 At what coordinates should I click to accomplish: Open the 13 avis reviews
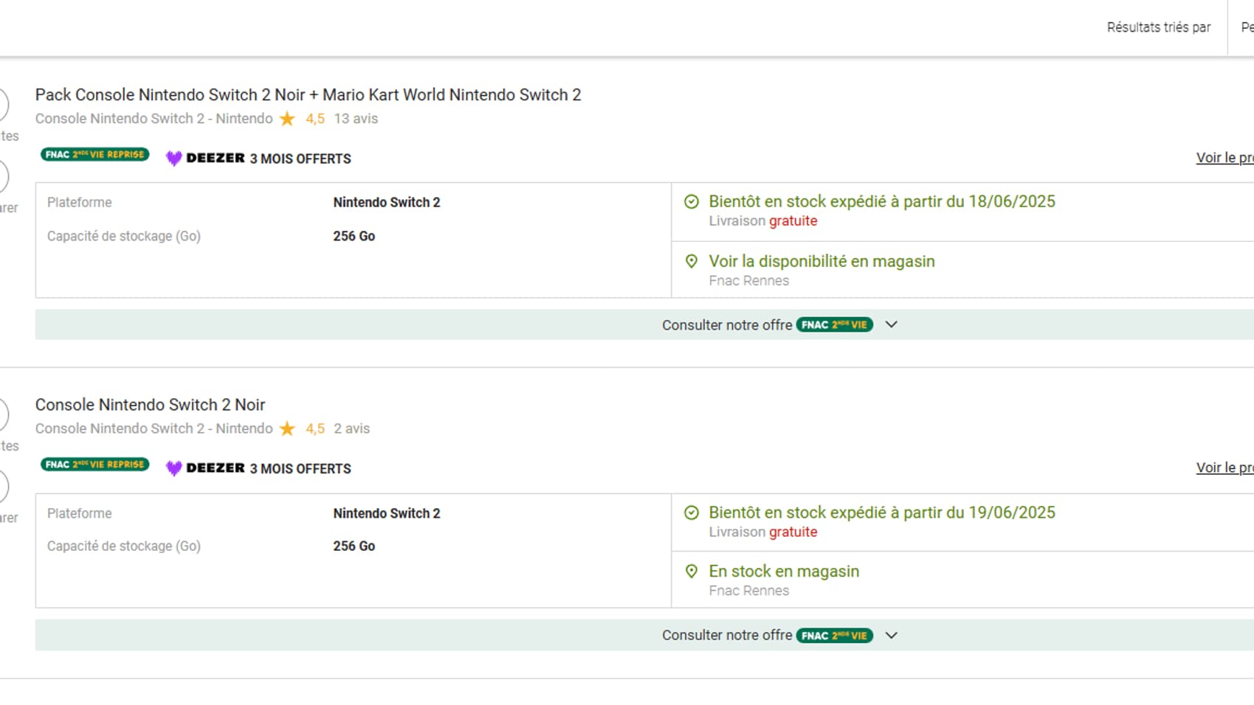coord(356,119)
